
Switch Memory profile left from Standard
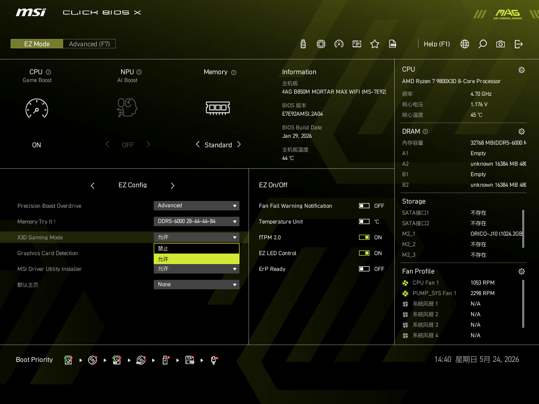[x=198, y=144]
